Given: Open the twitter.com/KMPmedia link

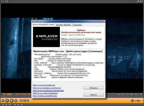Looking at the screenshot, I should [x=45, y=96].
